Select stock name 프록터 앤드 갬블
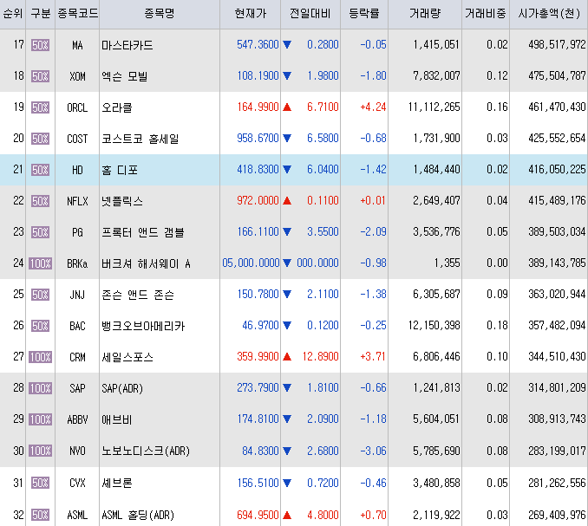This screenshot has height=526, width=588. 142,232
